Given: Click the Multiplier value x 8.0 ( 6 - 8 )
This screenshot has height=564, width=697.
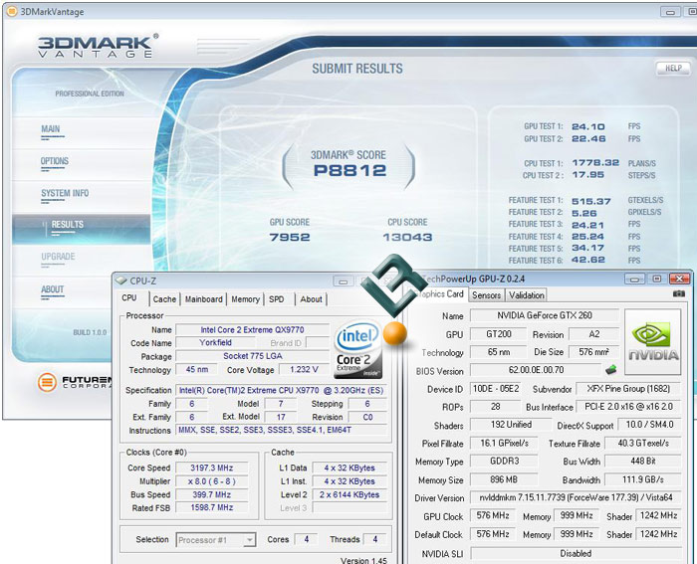Looking at the screenshot, I should pyautogui.click(x=212, y=481).
